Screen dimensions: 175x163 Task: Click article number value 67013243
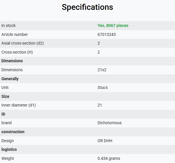107,34
